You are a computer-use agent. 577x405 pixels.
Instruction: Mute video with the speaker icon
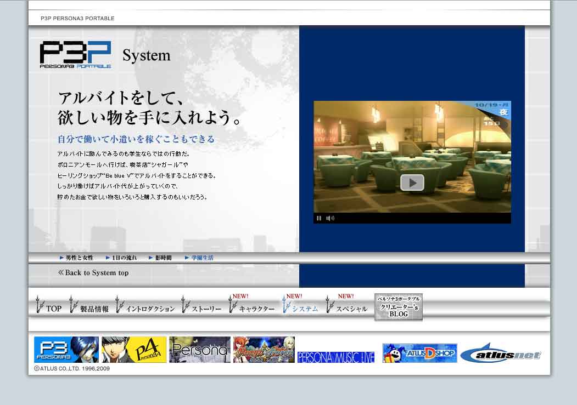pos(330,218)
